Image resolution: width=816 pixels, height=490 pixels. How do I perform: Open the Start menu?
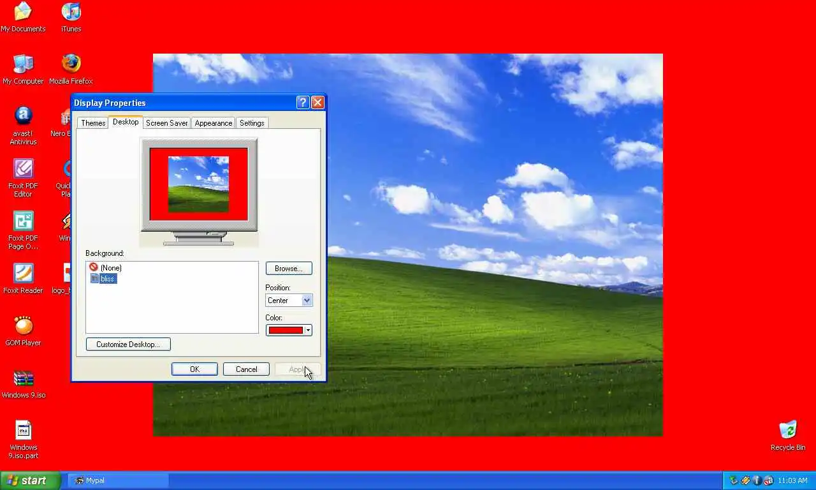(31, 480)
